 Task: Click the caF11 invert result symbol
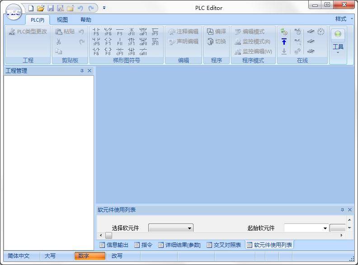143,51
